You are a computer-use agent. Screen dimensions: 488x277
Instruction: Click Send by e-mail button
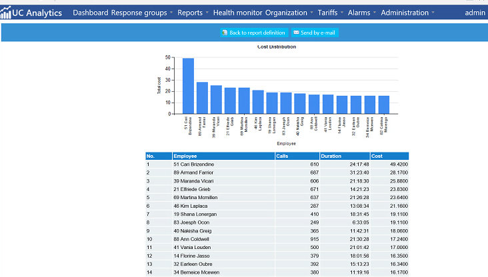coord(315,33)
